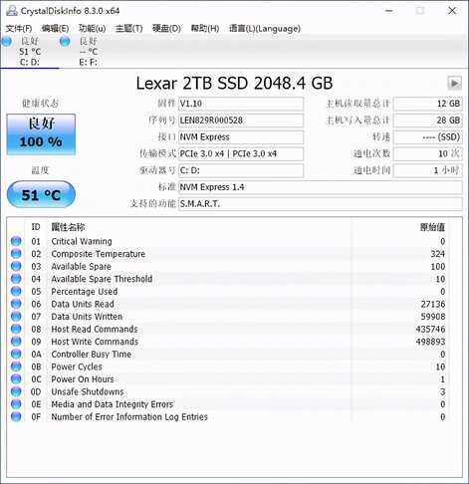This screenshot has height=484, width=469.
Task: Open the 文件(F) menu
Action: coord(19,29)
